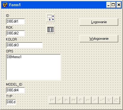Image resolution: width=123 pixels, height=110 pixels.
Task: Click the Last record navigator button
Action: [74, 100]
